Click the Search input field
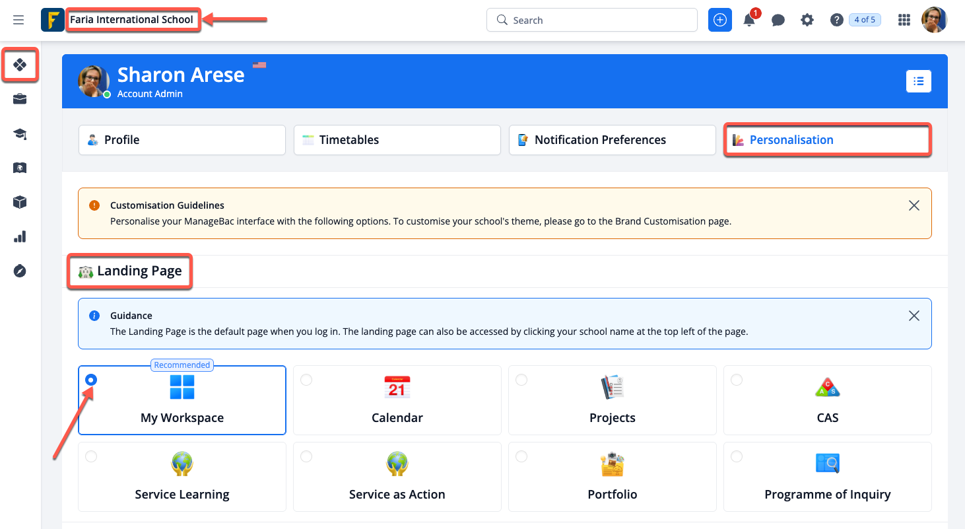This screenshot has width=965, height=529. 592,20
